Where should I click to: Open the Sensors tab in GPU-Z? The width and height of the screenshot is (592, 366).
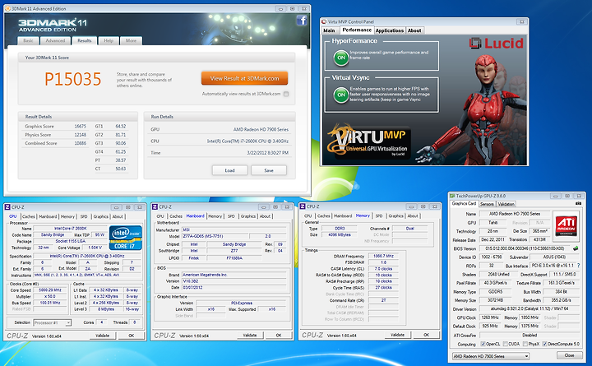click(x=487, y=204)
